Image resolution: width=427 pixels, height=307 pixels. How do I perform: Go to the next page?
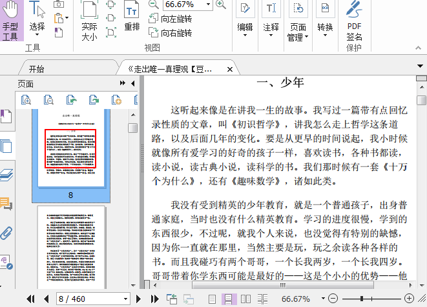138,299
